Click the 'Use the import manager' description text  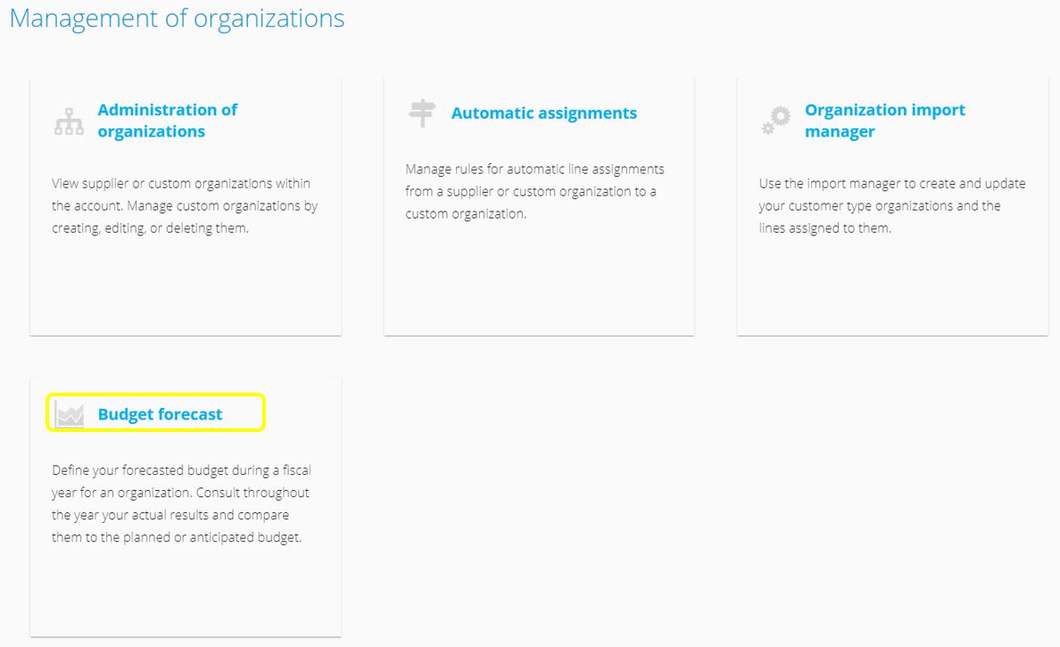[891, 205]
